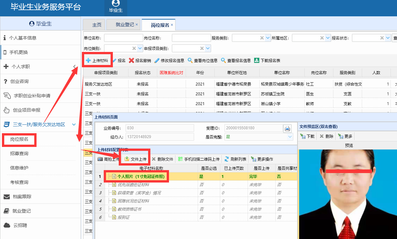Open 招募查询 in the sidebar
Screen dimensions: 397x239
pyautogui.click(x=19, y=153)
